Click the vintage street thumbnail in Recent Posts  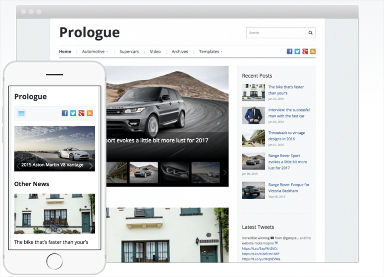[254, 138]
